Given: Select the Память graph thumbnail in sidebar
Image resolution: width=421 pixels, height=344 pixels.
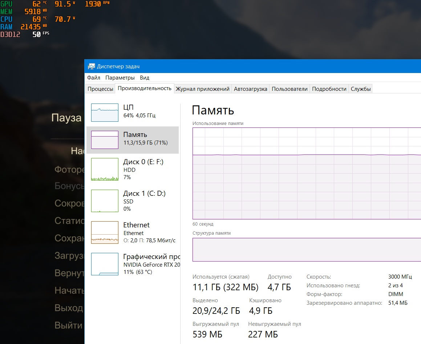Looking at the screenshot, I should point(105,140).
